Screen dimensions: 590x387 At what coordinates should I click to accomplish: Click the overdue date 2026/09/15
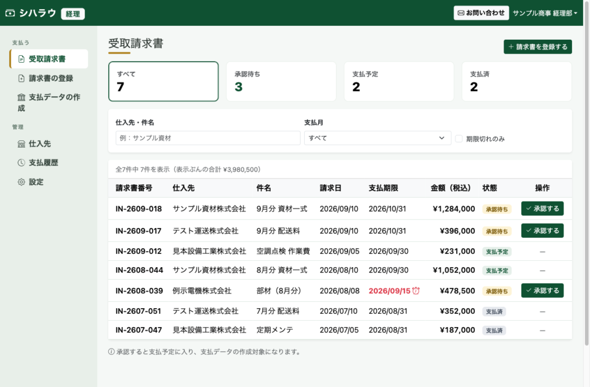[389, 291]
